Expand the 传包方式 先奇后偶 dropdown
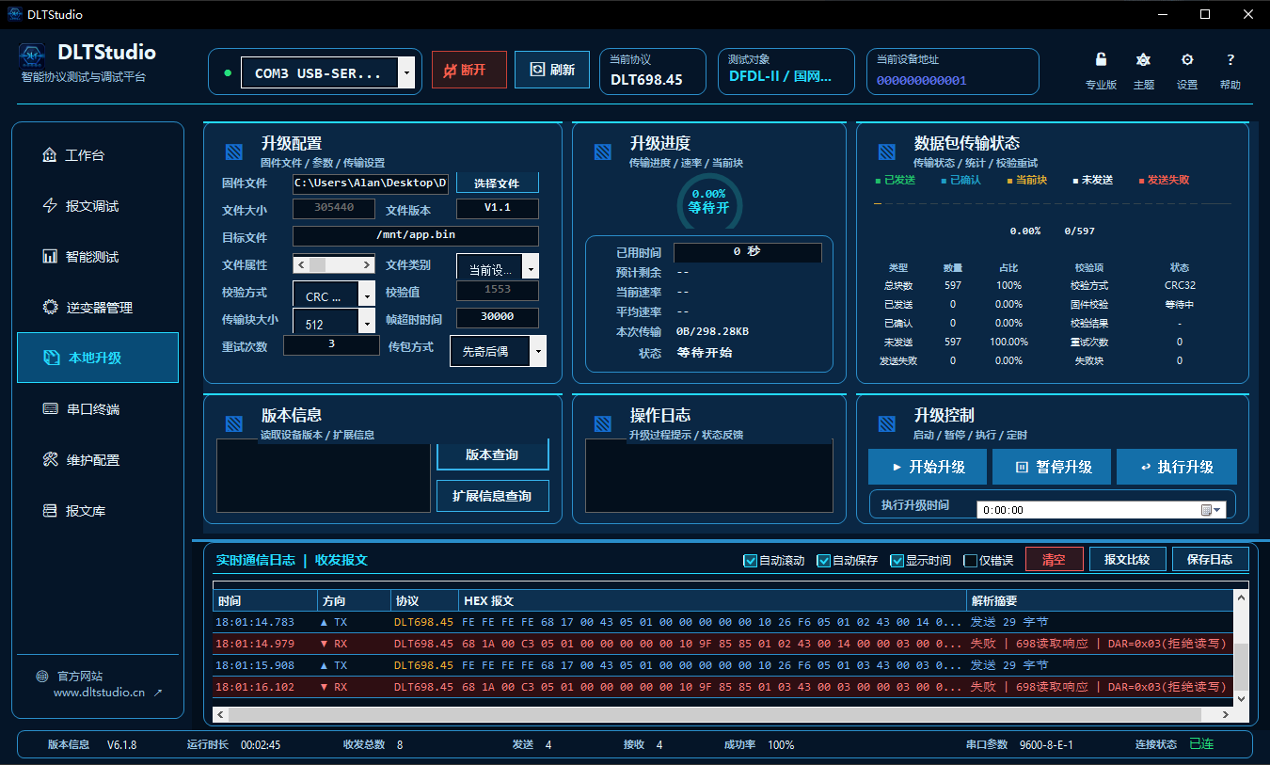 (x=537, y=351)
